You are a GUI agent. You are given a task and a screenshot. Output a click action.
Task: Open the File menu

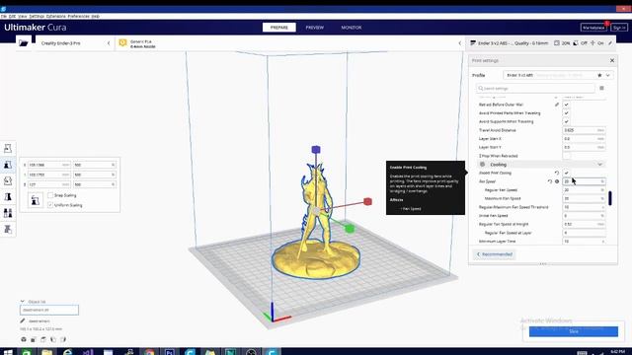tap(4, 16)
